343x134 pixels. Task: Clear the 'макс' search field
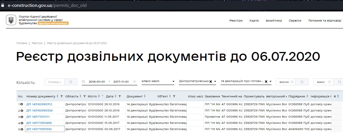[x=330, y=82]
